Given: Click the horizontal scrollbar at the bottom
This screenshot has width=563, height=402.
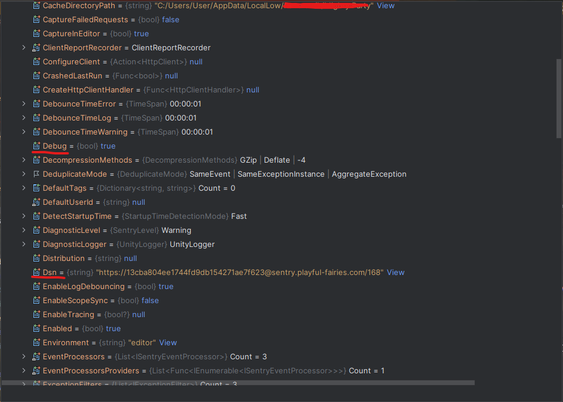Looking at the screenshot, I should 246,383.
